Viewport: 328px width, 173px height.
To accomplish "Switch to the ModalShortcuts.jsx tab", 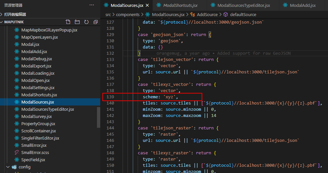I will click(x=180, y=6).
